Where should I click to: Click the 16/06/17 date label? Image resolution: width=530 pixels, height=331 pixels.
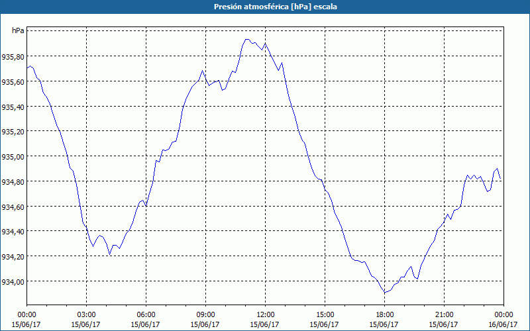pyautogui.click(x=503, y=324)
